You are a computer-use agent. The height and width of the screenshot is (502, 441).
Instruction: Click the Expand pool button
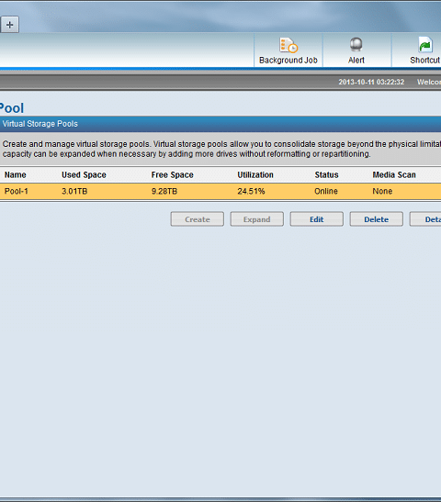[256, 219]
